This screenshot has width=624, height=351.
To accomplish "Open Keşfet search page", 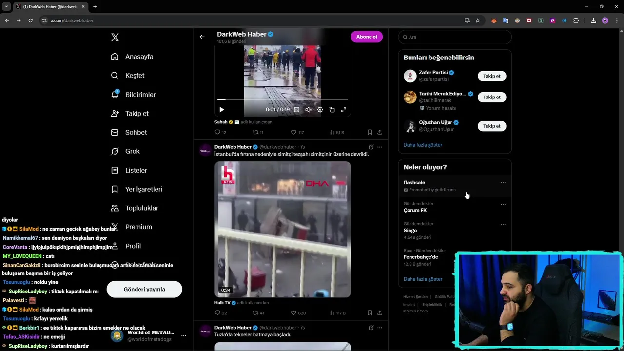I will click(x=128, y=76).
